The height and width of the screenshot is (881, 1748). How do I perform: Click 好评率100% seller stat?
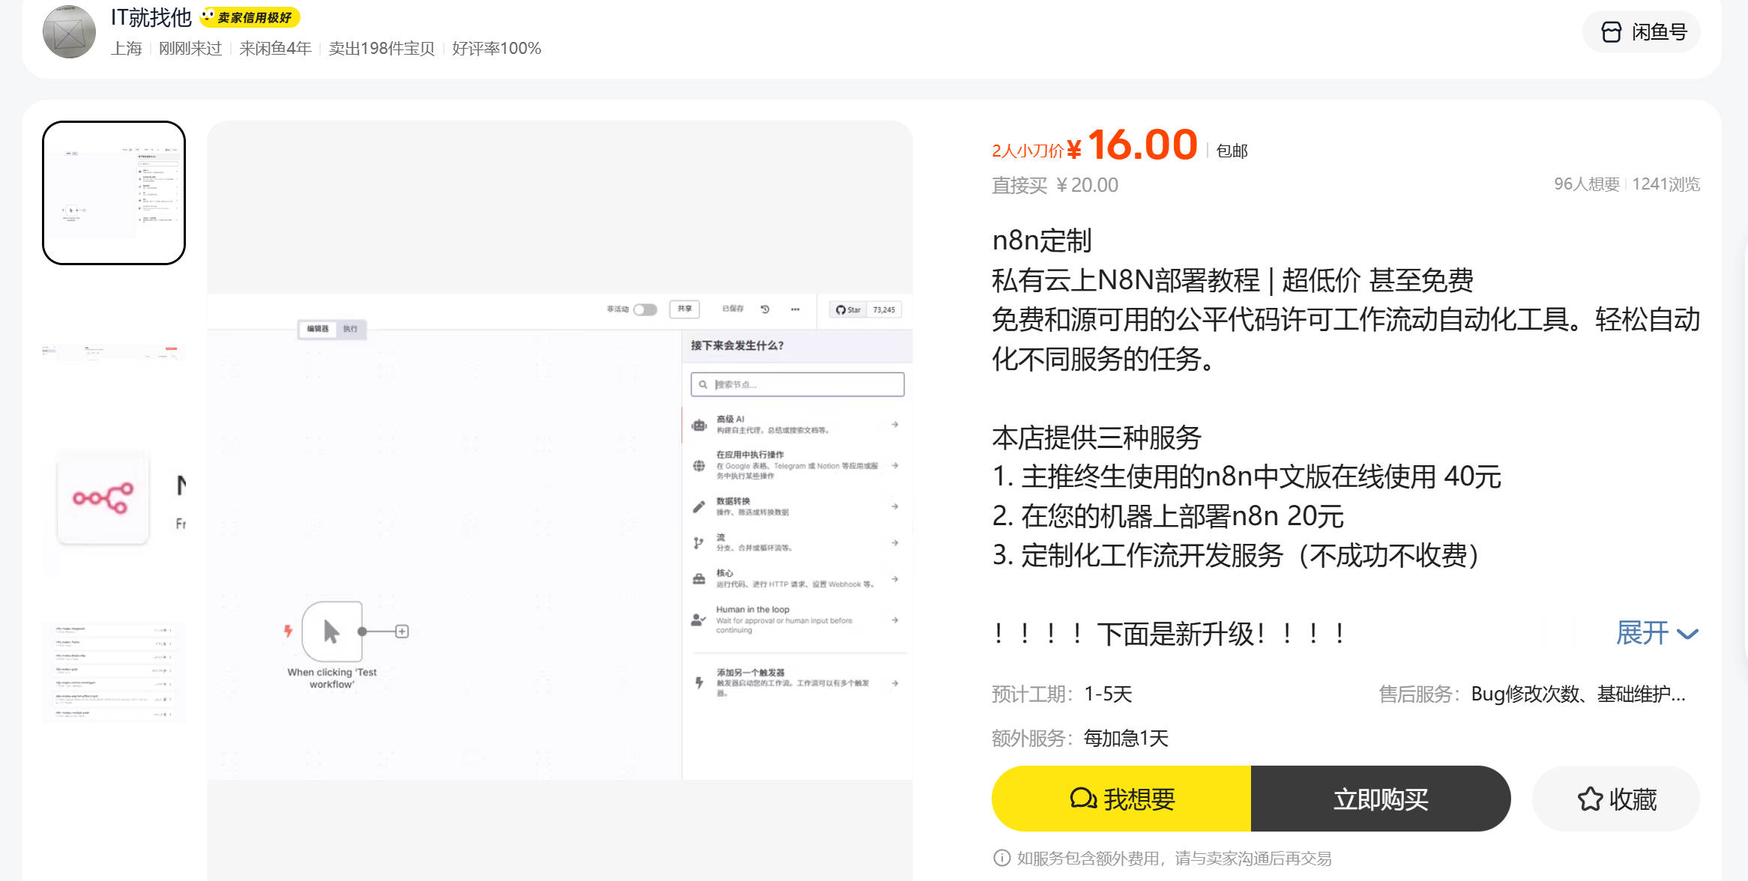click(496, 49)
